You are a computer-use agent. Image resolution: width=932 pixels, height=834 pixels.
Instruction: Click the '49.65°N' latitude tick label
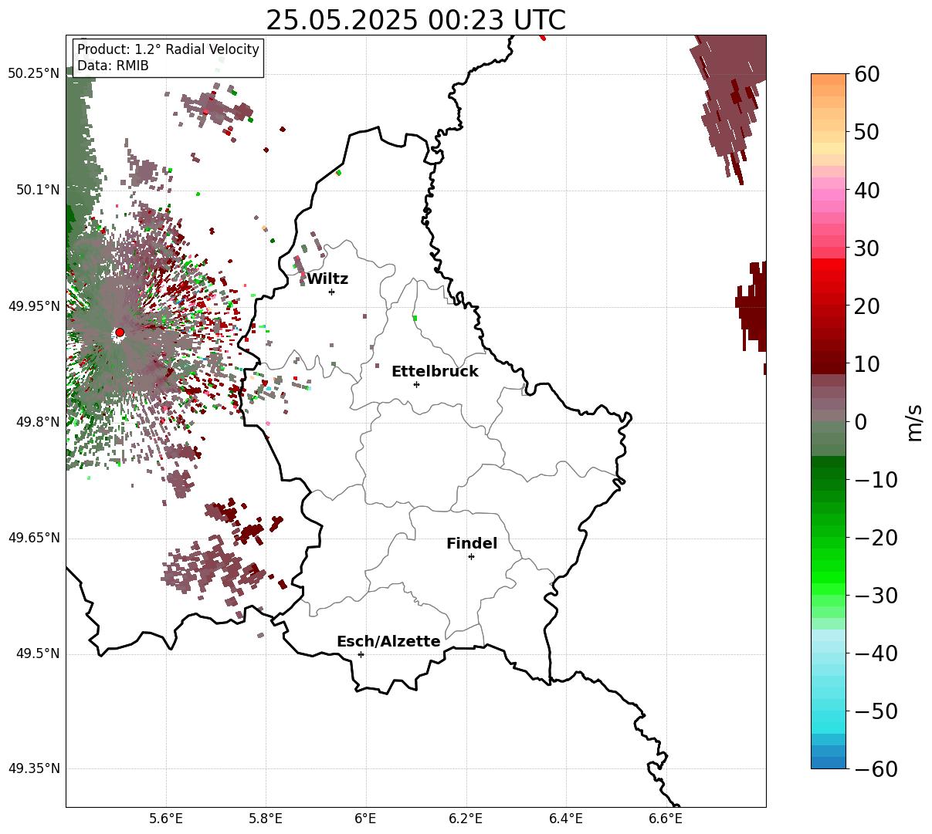click(x=34, y=538)
